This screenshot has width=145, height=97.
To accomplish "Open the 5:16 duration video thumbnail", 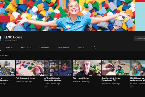I will point(8,68).
